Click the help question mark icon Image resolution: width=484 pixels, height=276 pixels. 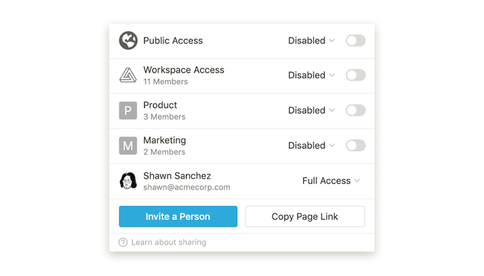[123, 243]
